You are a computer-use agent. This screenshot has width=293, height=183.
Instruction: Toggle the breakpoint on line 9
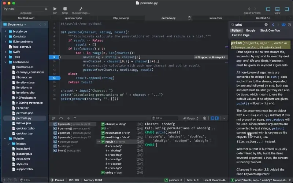coord(54,57)
